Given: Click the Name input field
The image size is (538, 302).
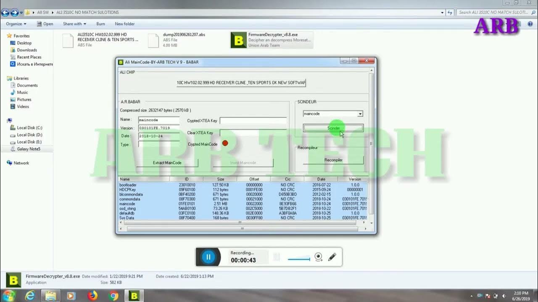Looking at the screenshot, I should (159, 120).
